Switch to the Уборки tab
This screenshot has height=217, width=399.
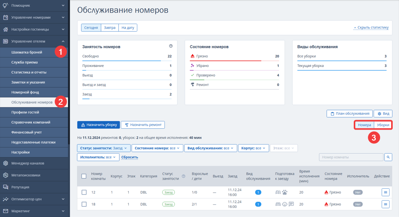click(x=383, y=125)
